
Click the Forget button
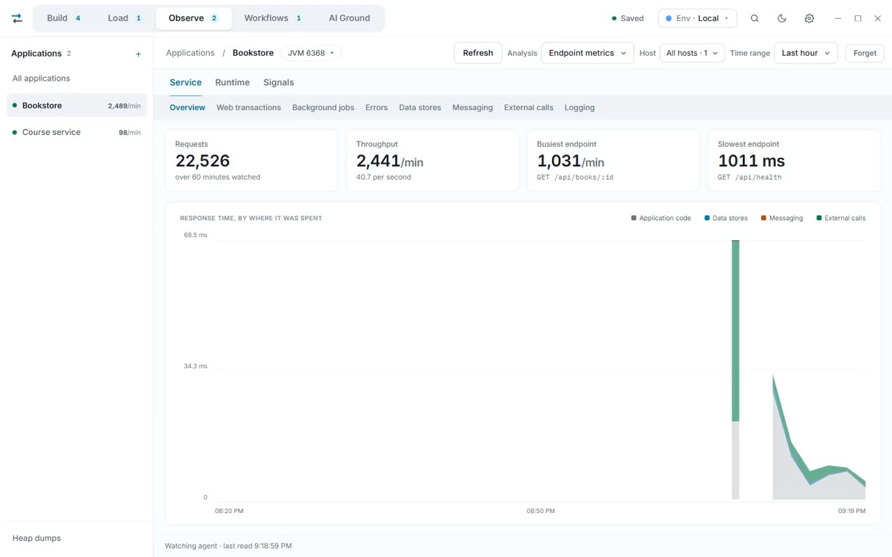pos(865,53)
